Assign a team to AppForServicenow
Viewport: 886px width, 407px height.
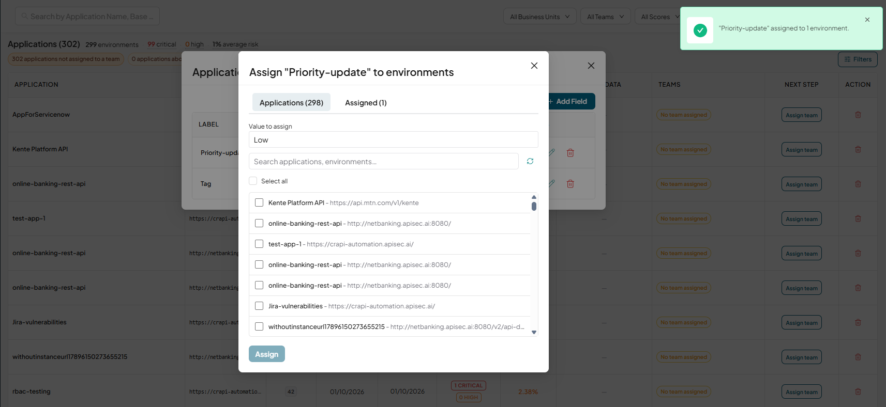coord(802,115)
